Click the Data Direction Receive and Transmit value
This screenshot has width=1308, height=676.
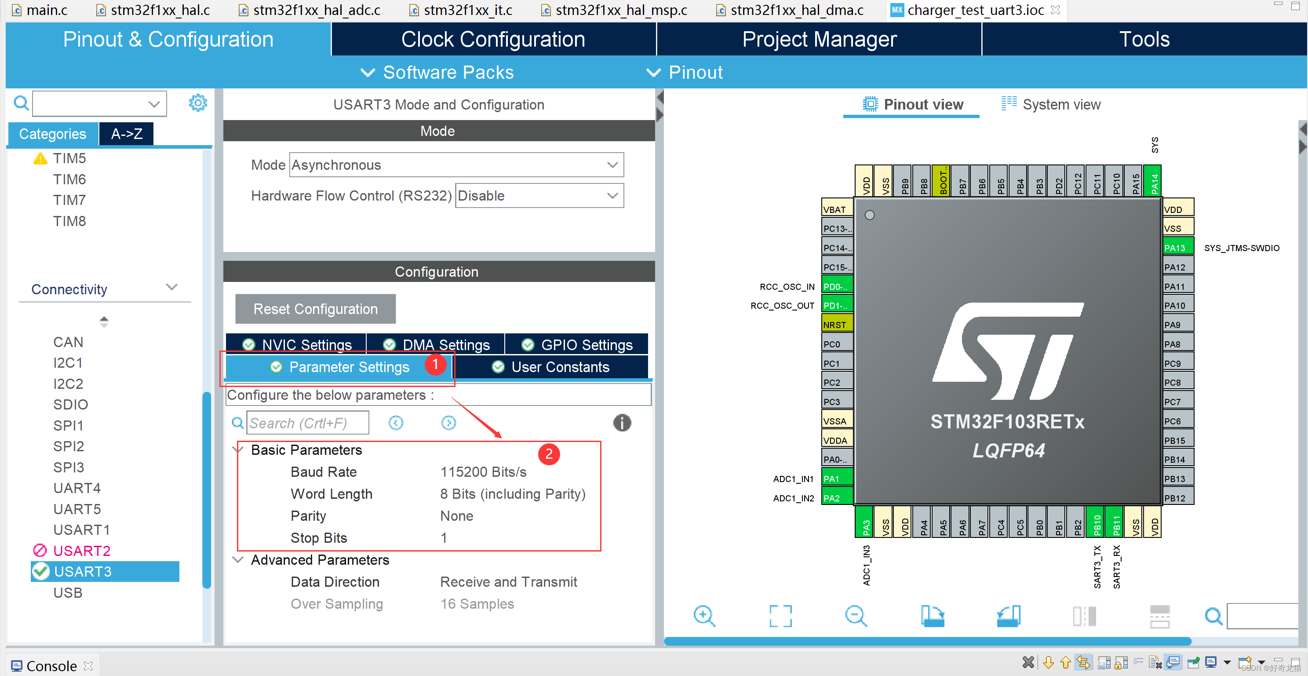click(x=508, y=581)
